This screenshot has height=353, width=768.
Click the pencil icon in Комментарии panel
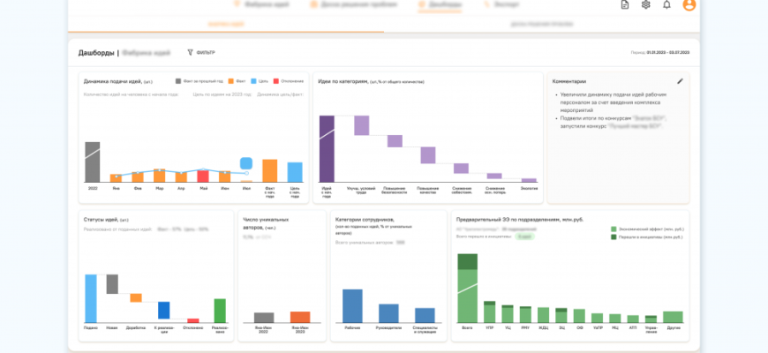click(x=680, y=81)
